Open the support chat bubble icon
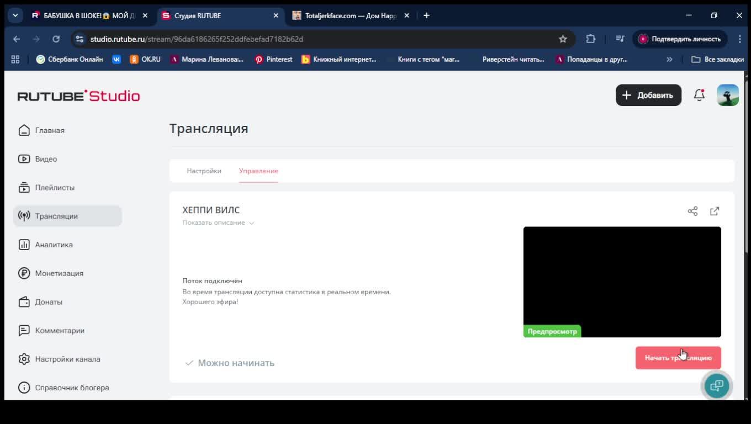 tap(716, 385)
